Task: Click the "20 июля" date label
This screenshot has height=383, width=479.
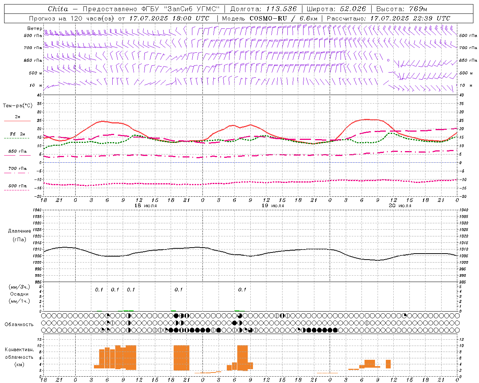Action: coord(400,206)
